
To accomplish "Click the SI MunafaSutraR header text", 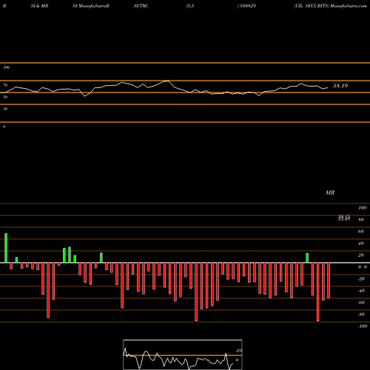I will click(91, 6).
